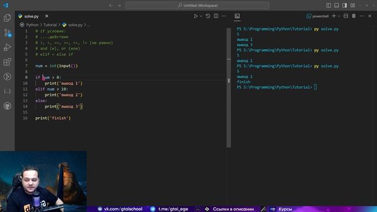377x212 pixels.
Task: Open terminal panel More Actions ellipsis
Action: point(362,16)
